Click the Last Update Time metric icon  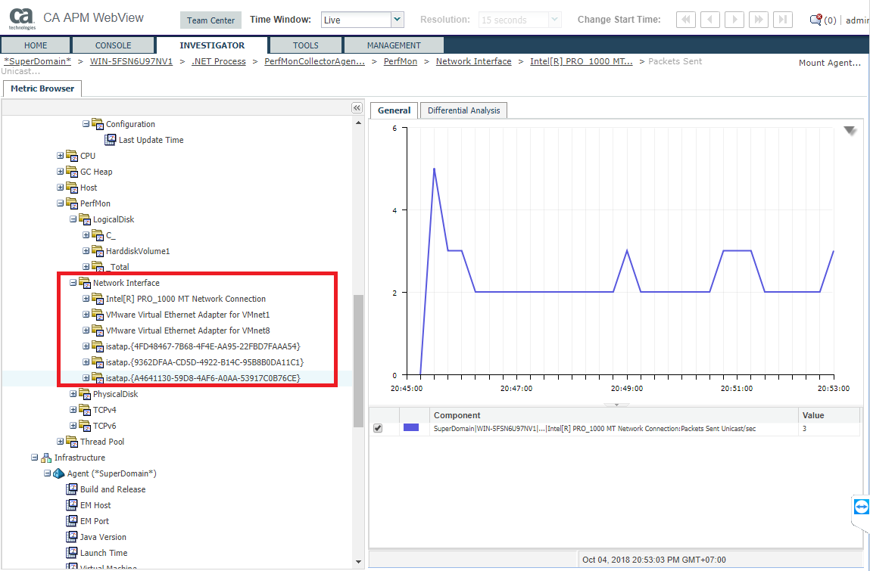click(x=111, y=140)
